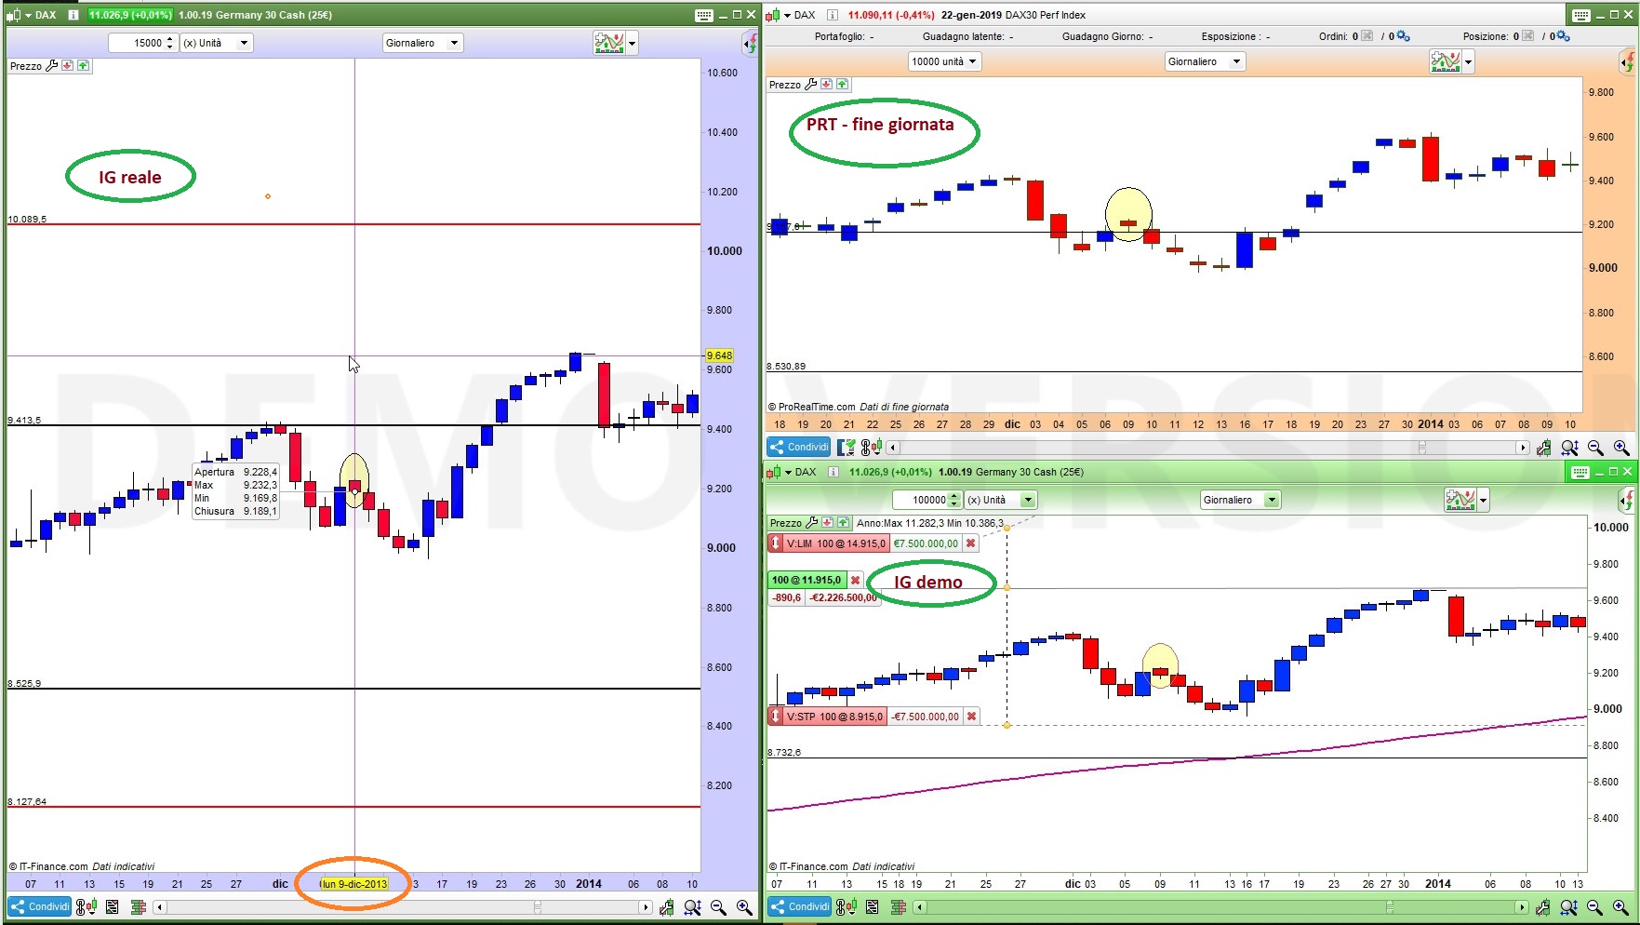Open the 10000 unità dropdown in PRT window
This screenshot has width=1640, height=925.
[944, 61]
